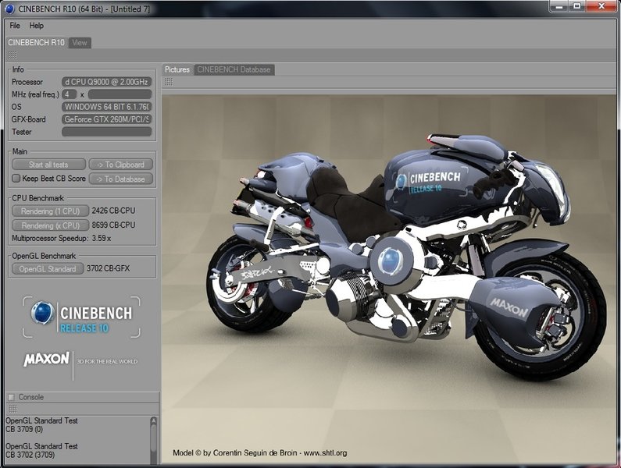Click the grip handle under CINEBENCH R10 tab
621x468 pixels.
pyautogui.click(x=12, y=55)
